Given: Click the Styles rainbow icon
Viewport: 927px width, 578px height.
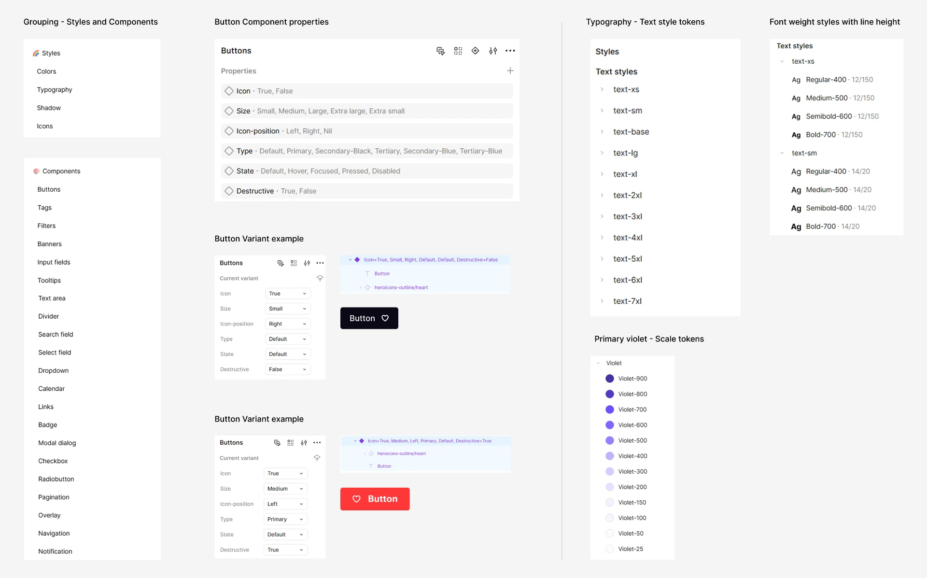Looking at the screenshot, I should 36,53.
